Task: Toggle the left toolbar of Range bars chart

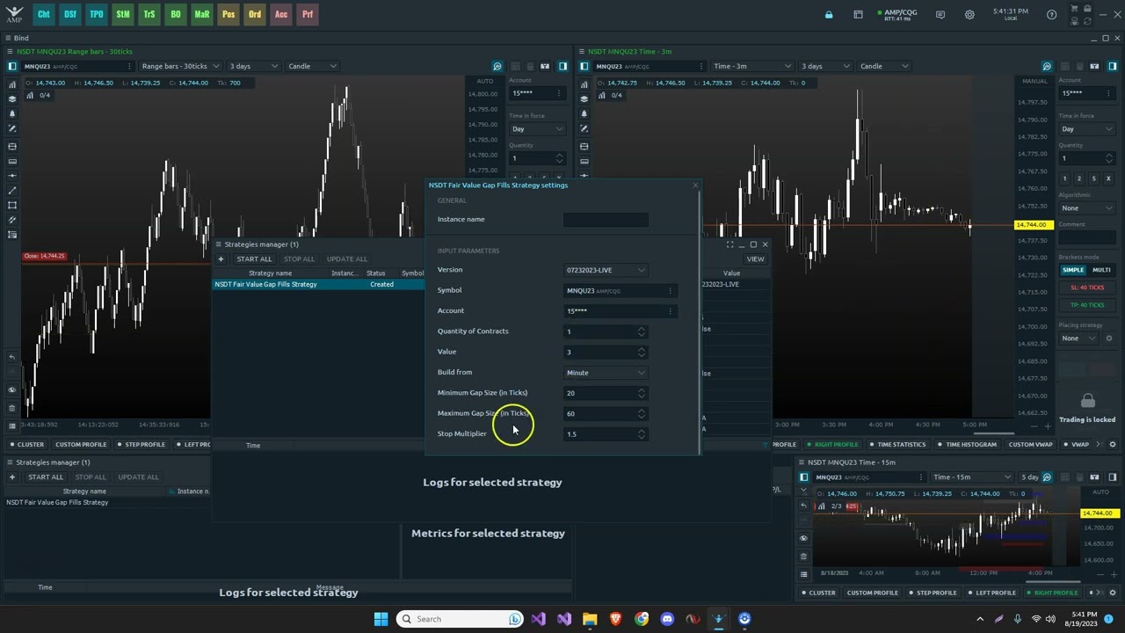Action: (12, 66)
